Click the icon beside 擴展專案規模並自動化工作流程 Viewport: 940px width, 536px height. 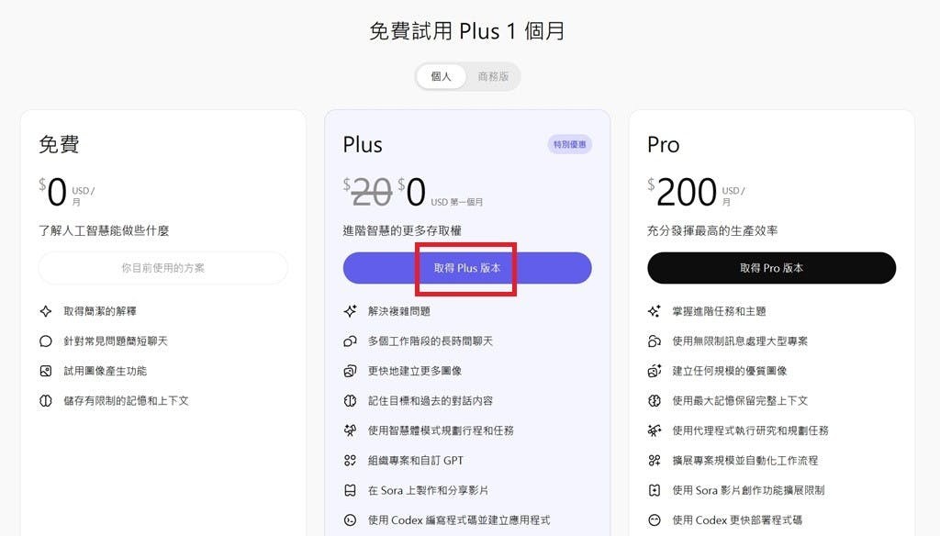coord(655,461)
